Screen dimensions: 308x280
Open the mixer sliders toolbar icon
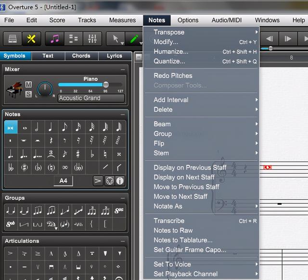coord(92,38)
